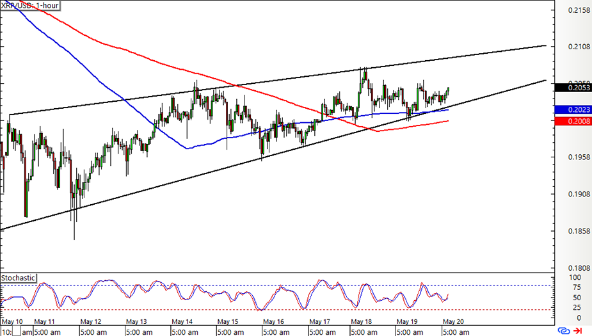Select the XRP/USD: 1-hour chart title
This screenshot has width=592, height=336.
click(x=30, y=6)
